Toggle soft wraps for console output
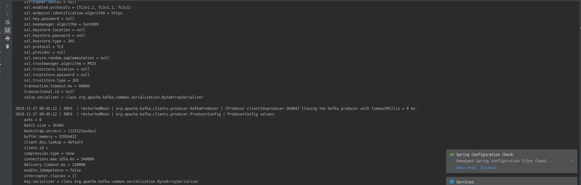 click(7, 22)
